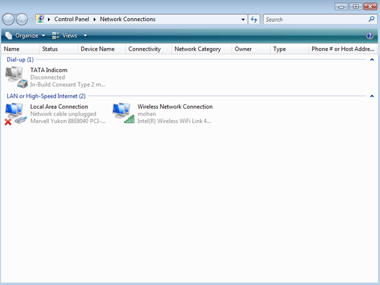The width and height of the screenshot is (380, 285).
Task: Sort by the Type column header
Action: pos(290,49)
